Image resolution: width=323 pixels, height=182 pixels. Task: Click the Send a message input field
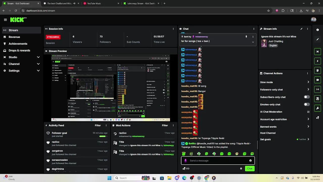click(x=218, y=161)
